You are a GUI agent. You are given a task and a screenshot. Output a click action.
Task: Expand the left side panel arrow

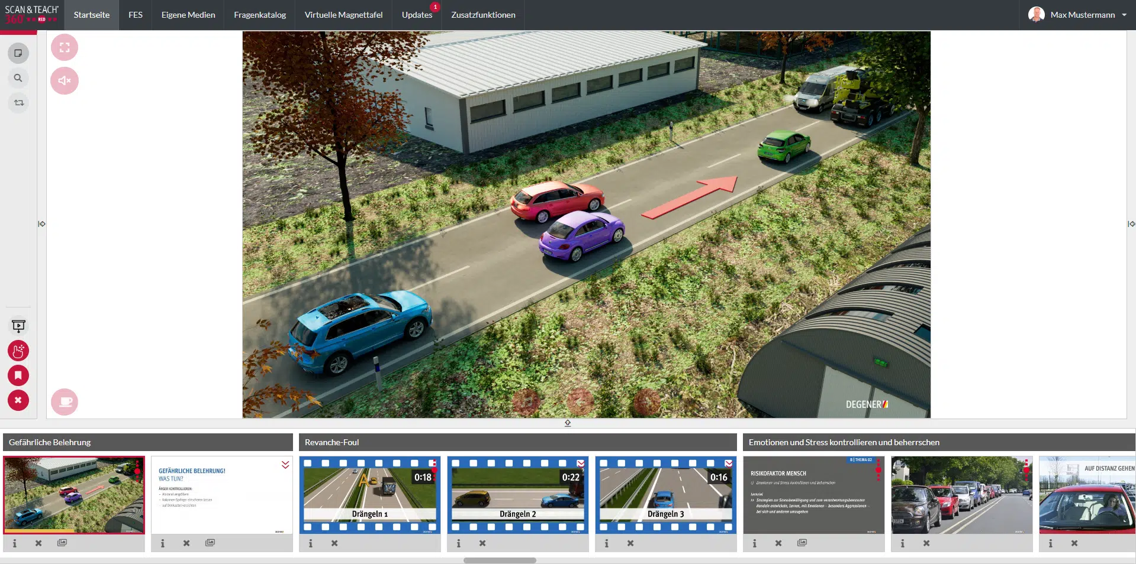41,224
